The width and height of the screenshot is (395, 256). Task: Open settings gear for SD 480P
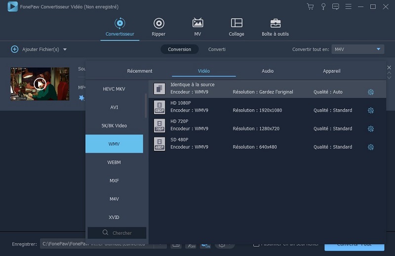click(371, 147)
